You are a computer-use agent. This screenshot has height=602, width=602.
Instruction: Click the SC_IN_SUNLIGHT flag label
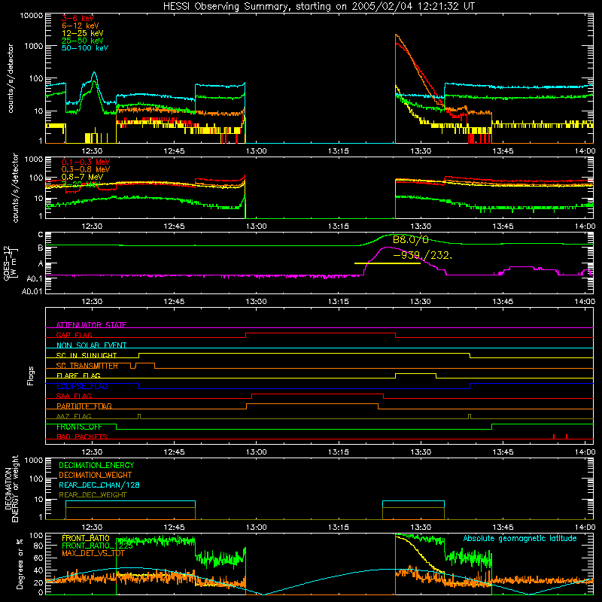[x=87, y=355]
